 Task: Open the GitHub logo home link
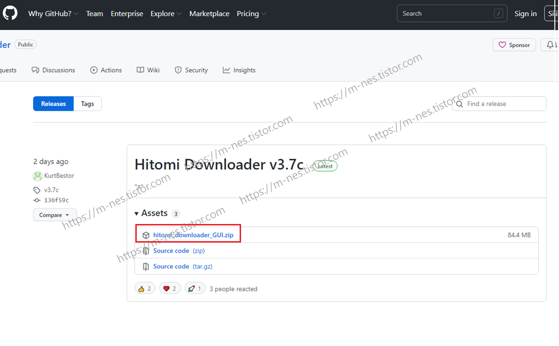click(x=10, y=13)
